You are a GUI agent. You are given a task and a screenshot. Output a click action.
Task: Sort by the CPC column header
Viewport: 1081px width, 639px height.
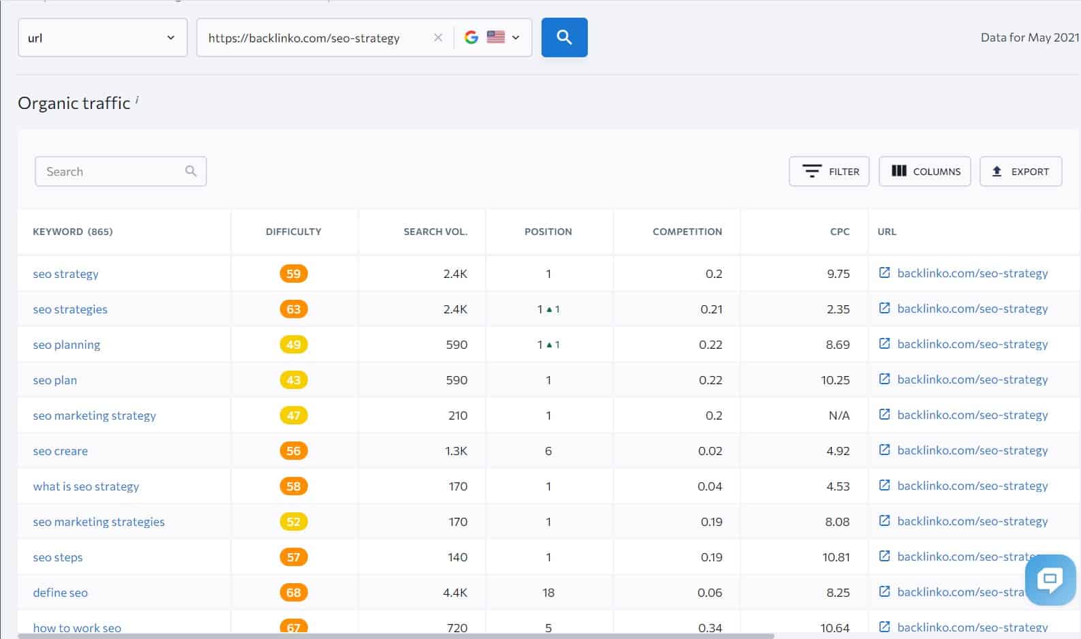[x=840, y=232]
